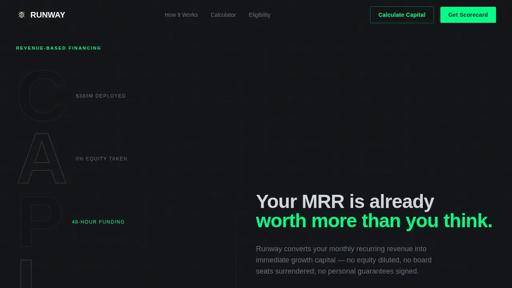Click the Runway converts description paragraph
This screenshot has height=288, width=512.
344,260
